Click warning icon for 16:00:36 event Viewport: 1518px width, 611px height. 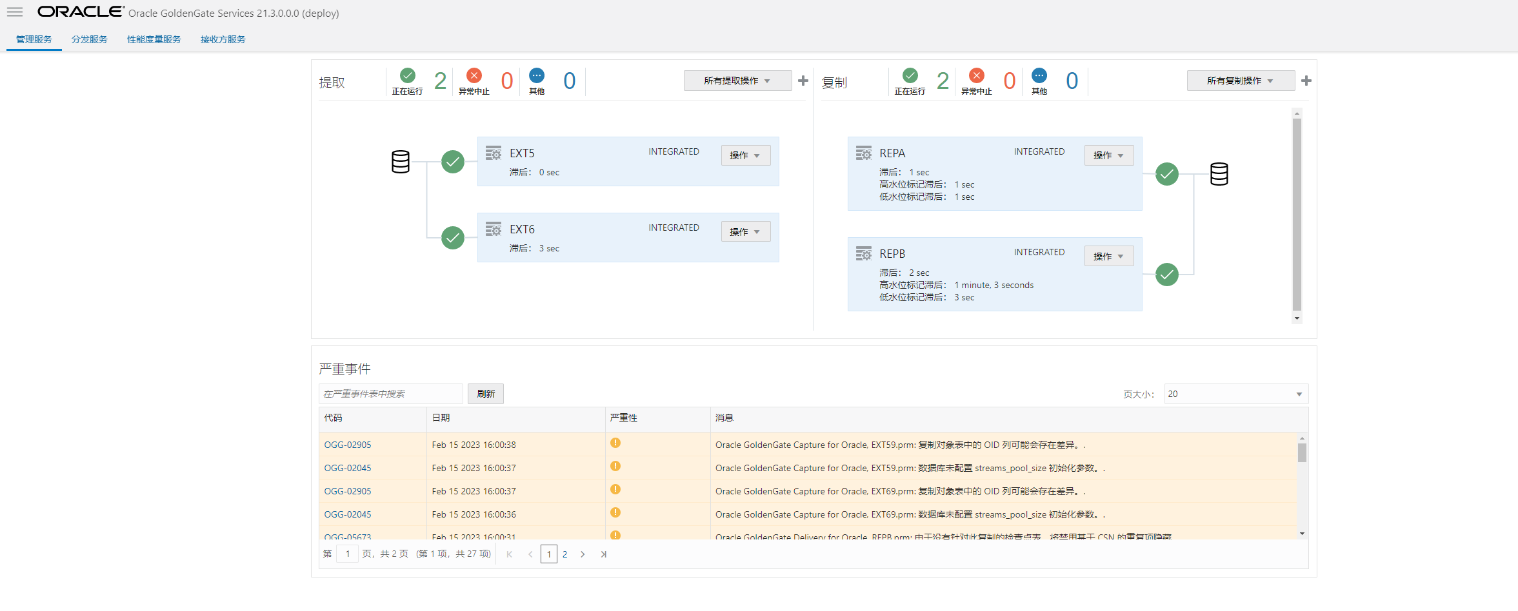[x=615, y=512]
